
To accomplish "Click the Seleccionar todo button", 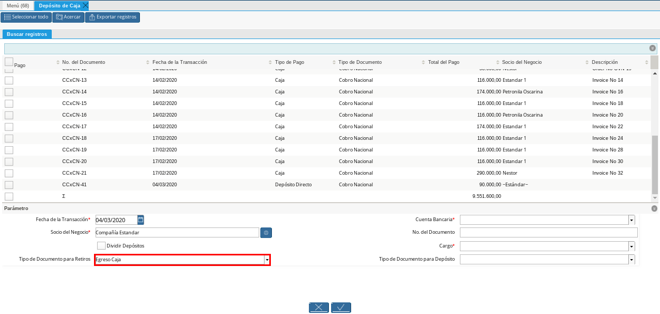I will [x=26, y=17].
